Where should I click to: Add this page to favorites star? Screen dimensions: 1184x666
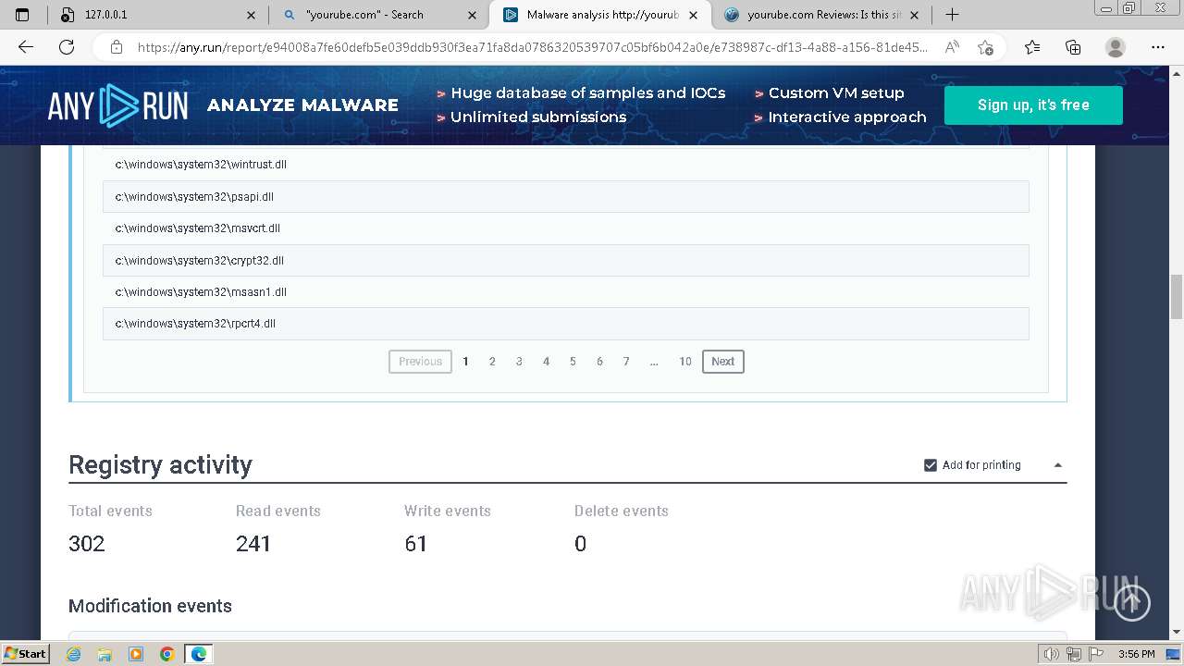[x=985, y=47]
